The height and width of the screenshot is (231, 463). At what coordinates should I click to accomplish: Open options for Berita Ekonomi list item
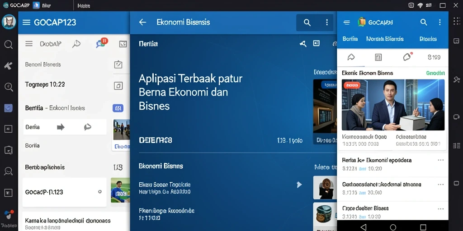440,160
